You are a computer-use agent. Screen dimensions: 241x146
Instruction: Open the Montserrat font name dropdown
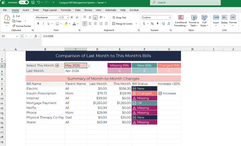point(59,17)
